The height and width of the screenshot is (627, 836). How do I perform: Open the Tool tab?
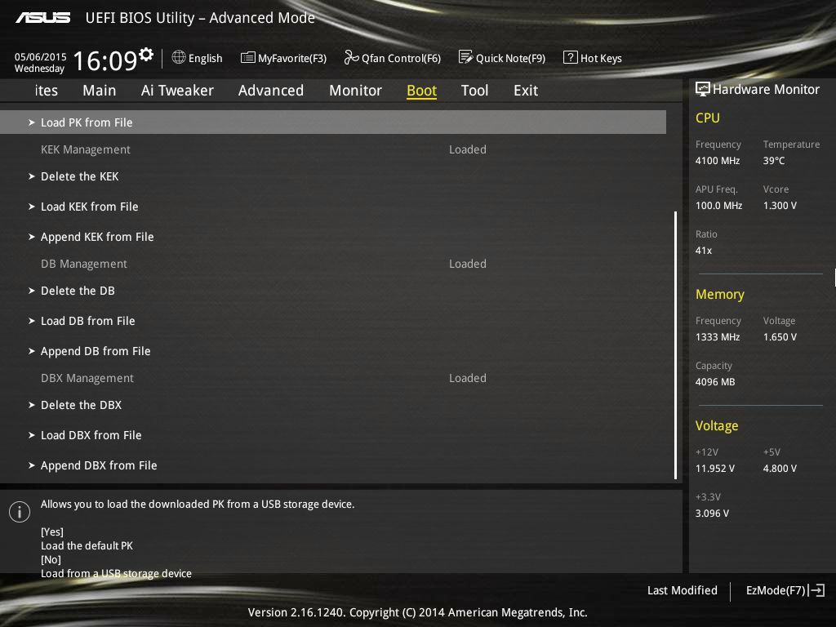tap(474, 91)
